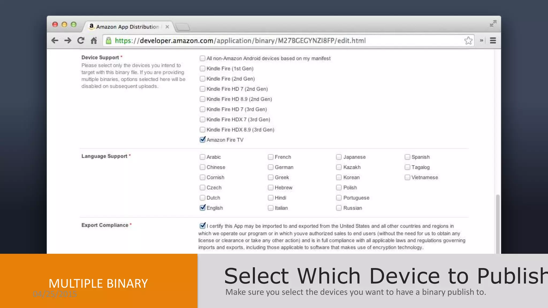
Task: Uncheck the Amazon Fire TV checkbox
Action: [x=203, y=140]
